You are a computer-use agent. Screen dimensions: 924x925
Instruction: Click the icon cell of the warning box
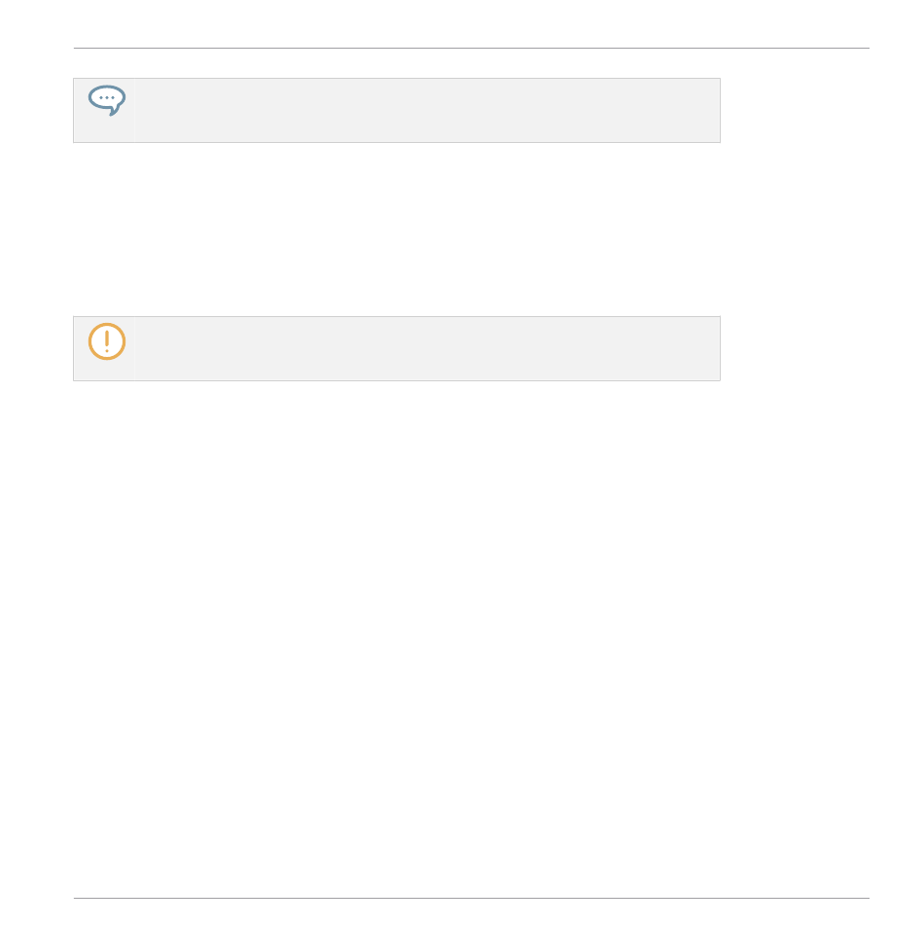click(104, 348)
